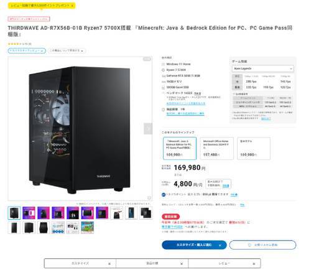Select the Minecraft artwork thumbnail

click(87, 227)
